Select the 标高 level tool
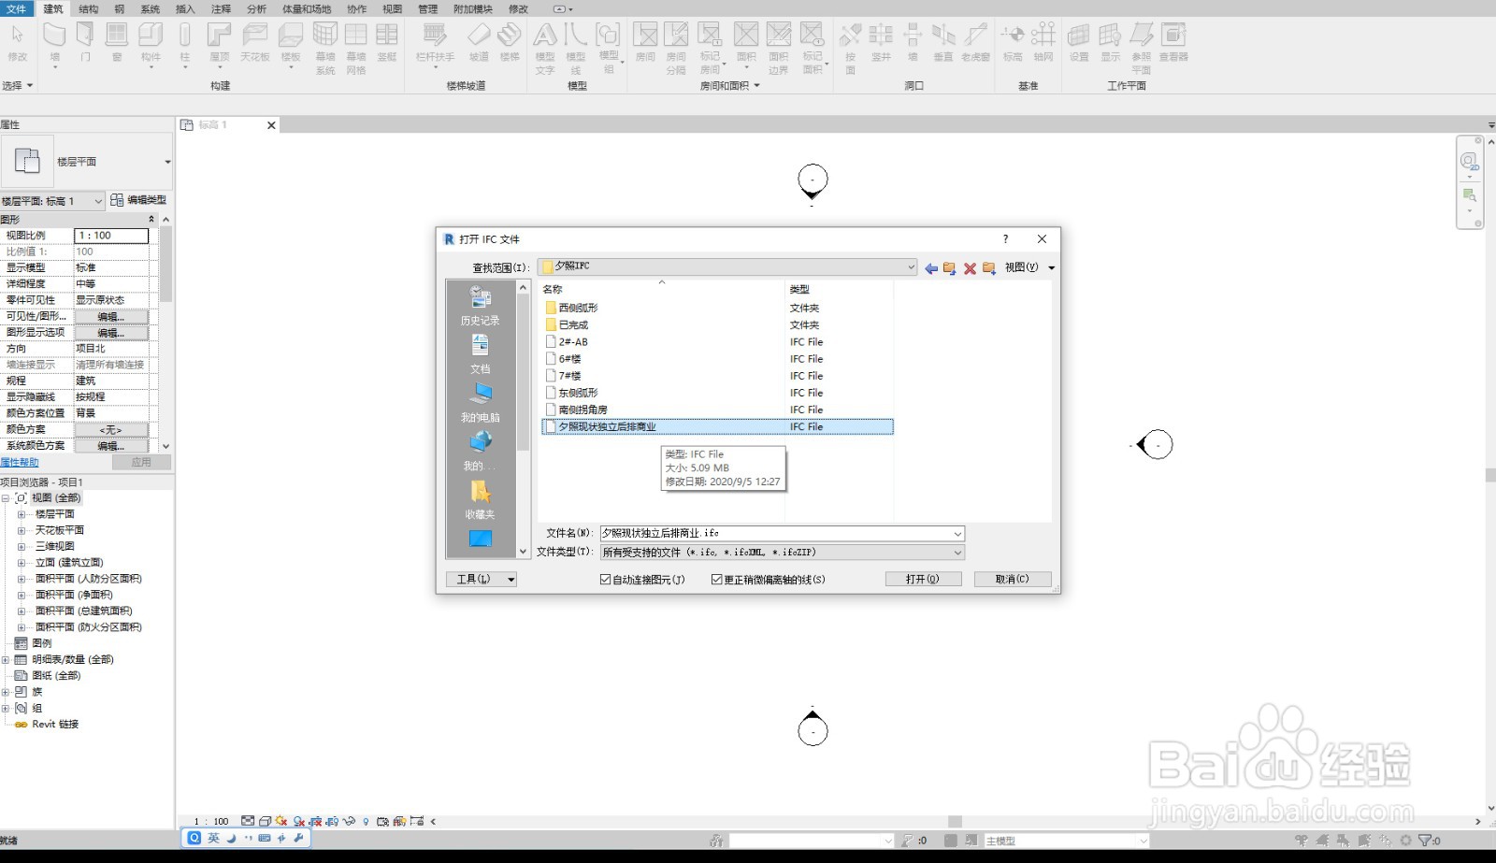Viewport: 1496px width, 863px height. pyautogui.click(x=1013, y=43)
